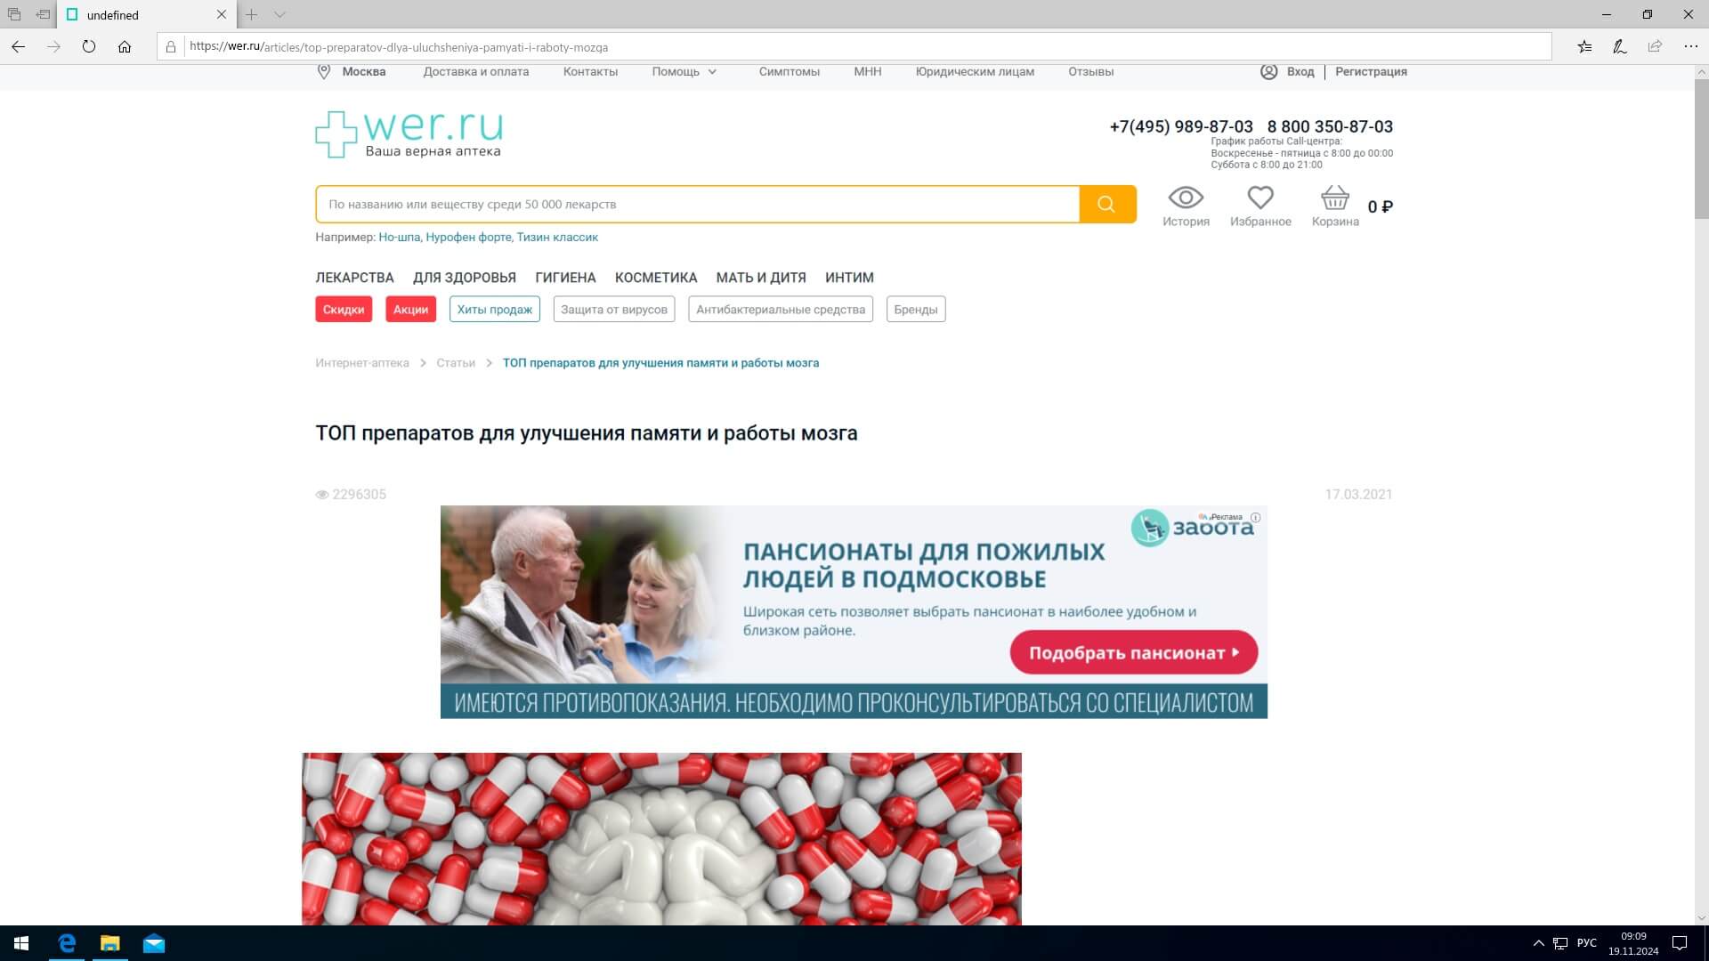Viewport: 1709px width, 961px height.
Task: Click the browser refresh icon
Action: pyautogui.click(x=89, y=47)
